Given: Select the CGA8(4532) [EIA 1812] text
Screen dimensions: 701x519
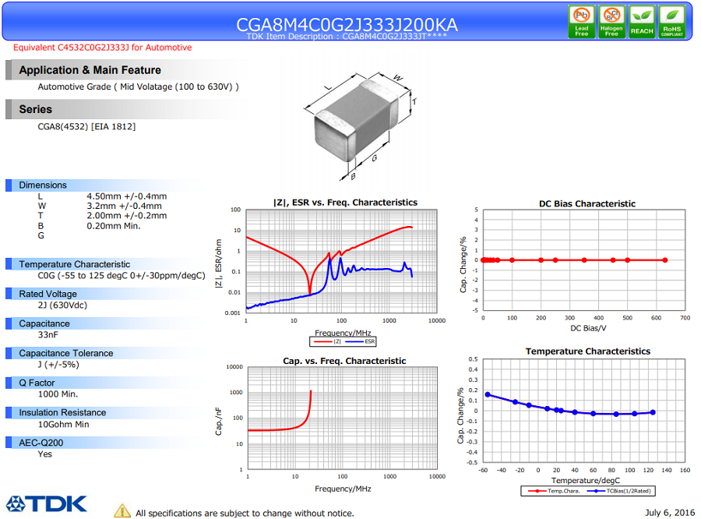Looking at the screenshot, I should click(x=86, y=126).
